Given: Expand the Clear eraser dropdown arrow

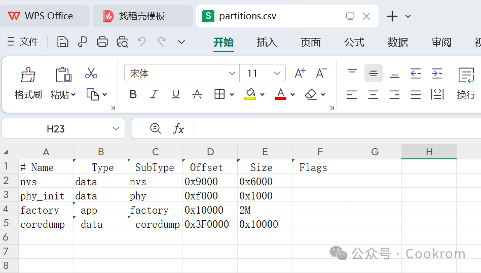Looking at the screenshot, I should coord(323,94).
